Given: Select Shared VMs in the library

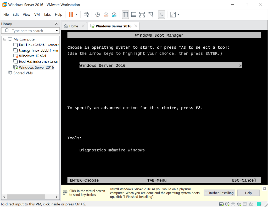Looking at the screenshot, I should point(23,73).
